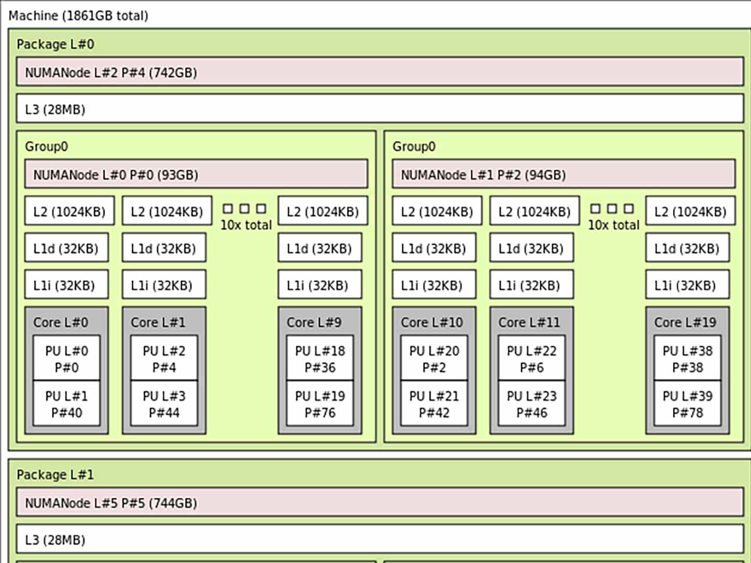Click the Core L#19 label

click(x=685, y=322)
